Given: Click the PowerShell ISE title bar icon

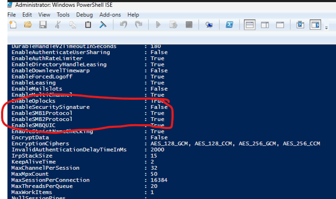Looking at the screenshot, I should tap(10, 5).
